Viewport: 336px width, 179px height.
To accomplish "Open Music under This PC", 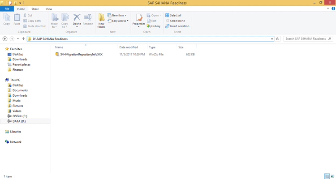I will click(x=14, y=100).
